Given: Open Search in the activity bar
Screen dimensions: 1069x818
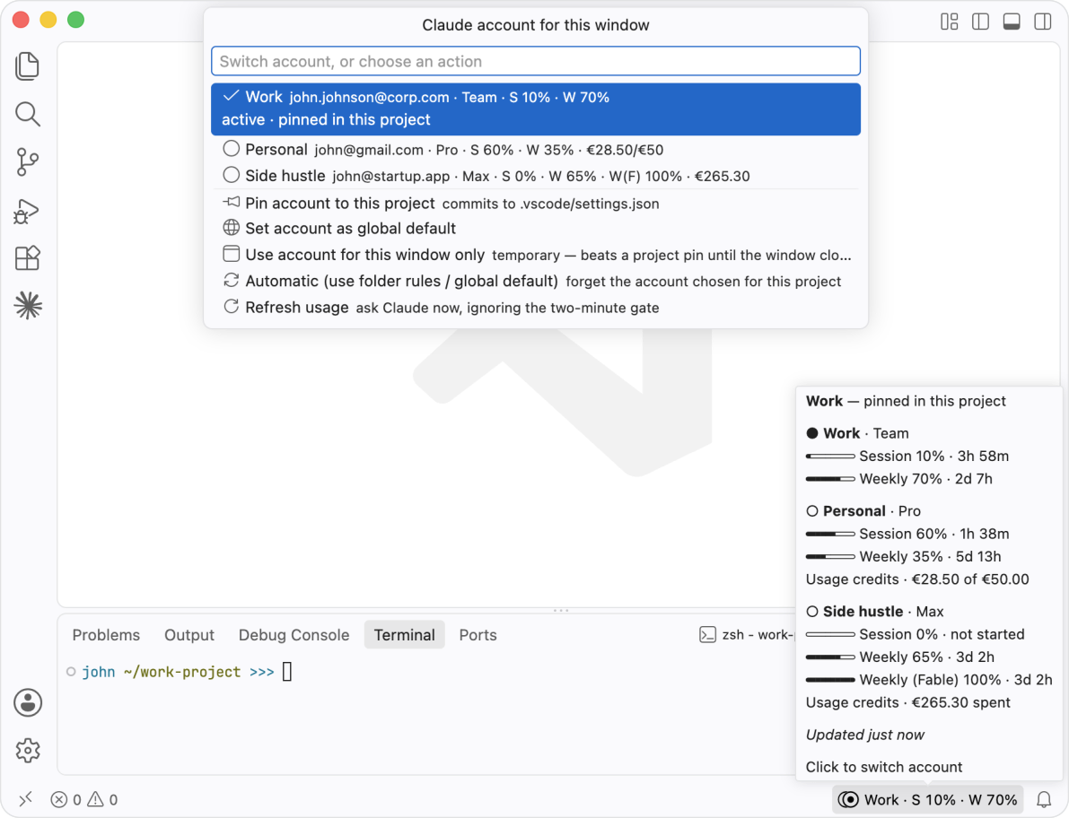Looking at the screenshot, I should pyautogui.click(x=27, y=115).
